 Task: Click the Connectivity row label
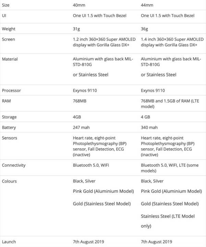coord(14,165)
